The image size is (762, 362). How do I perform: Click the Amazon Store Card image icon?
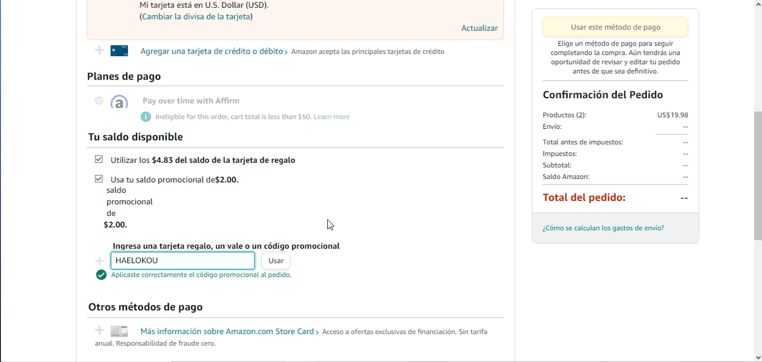(119, 331)
